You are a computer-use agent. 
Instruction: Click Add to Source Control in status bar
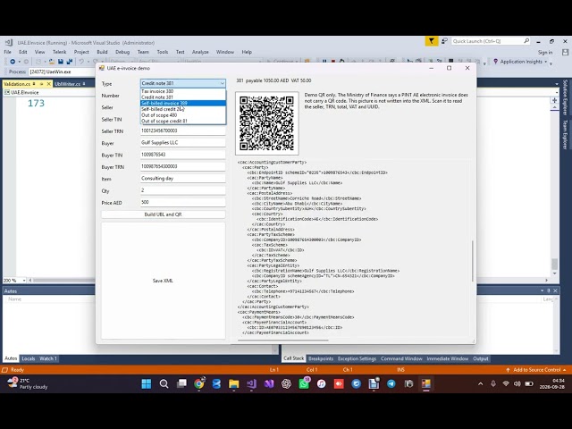pyautogui.click(x=536, y=370)
